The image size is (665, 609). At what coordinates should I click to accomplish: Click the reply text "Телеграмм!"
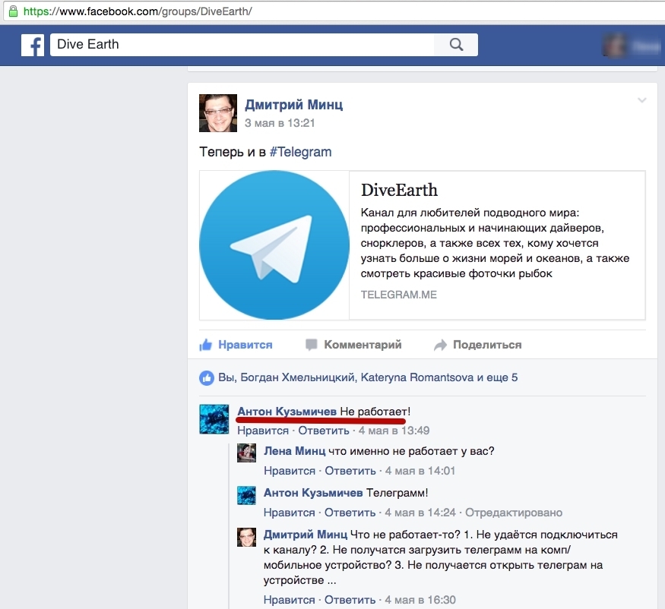pyautogui.click(x=397, y=493)
